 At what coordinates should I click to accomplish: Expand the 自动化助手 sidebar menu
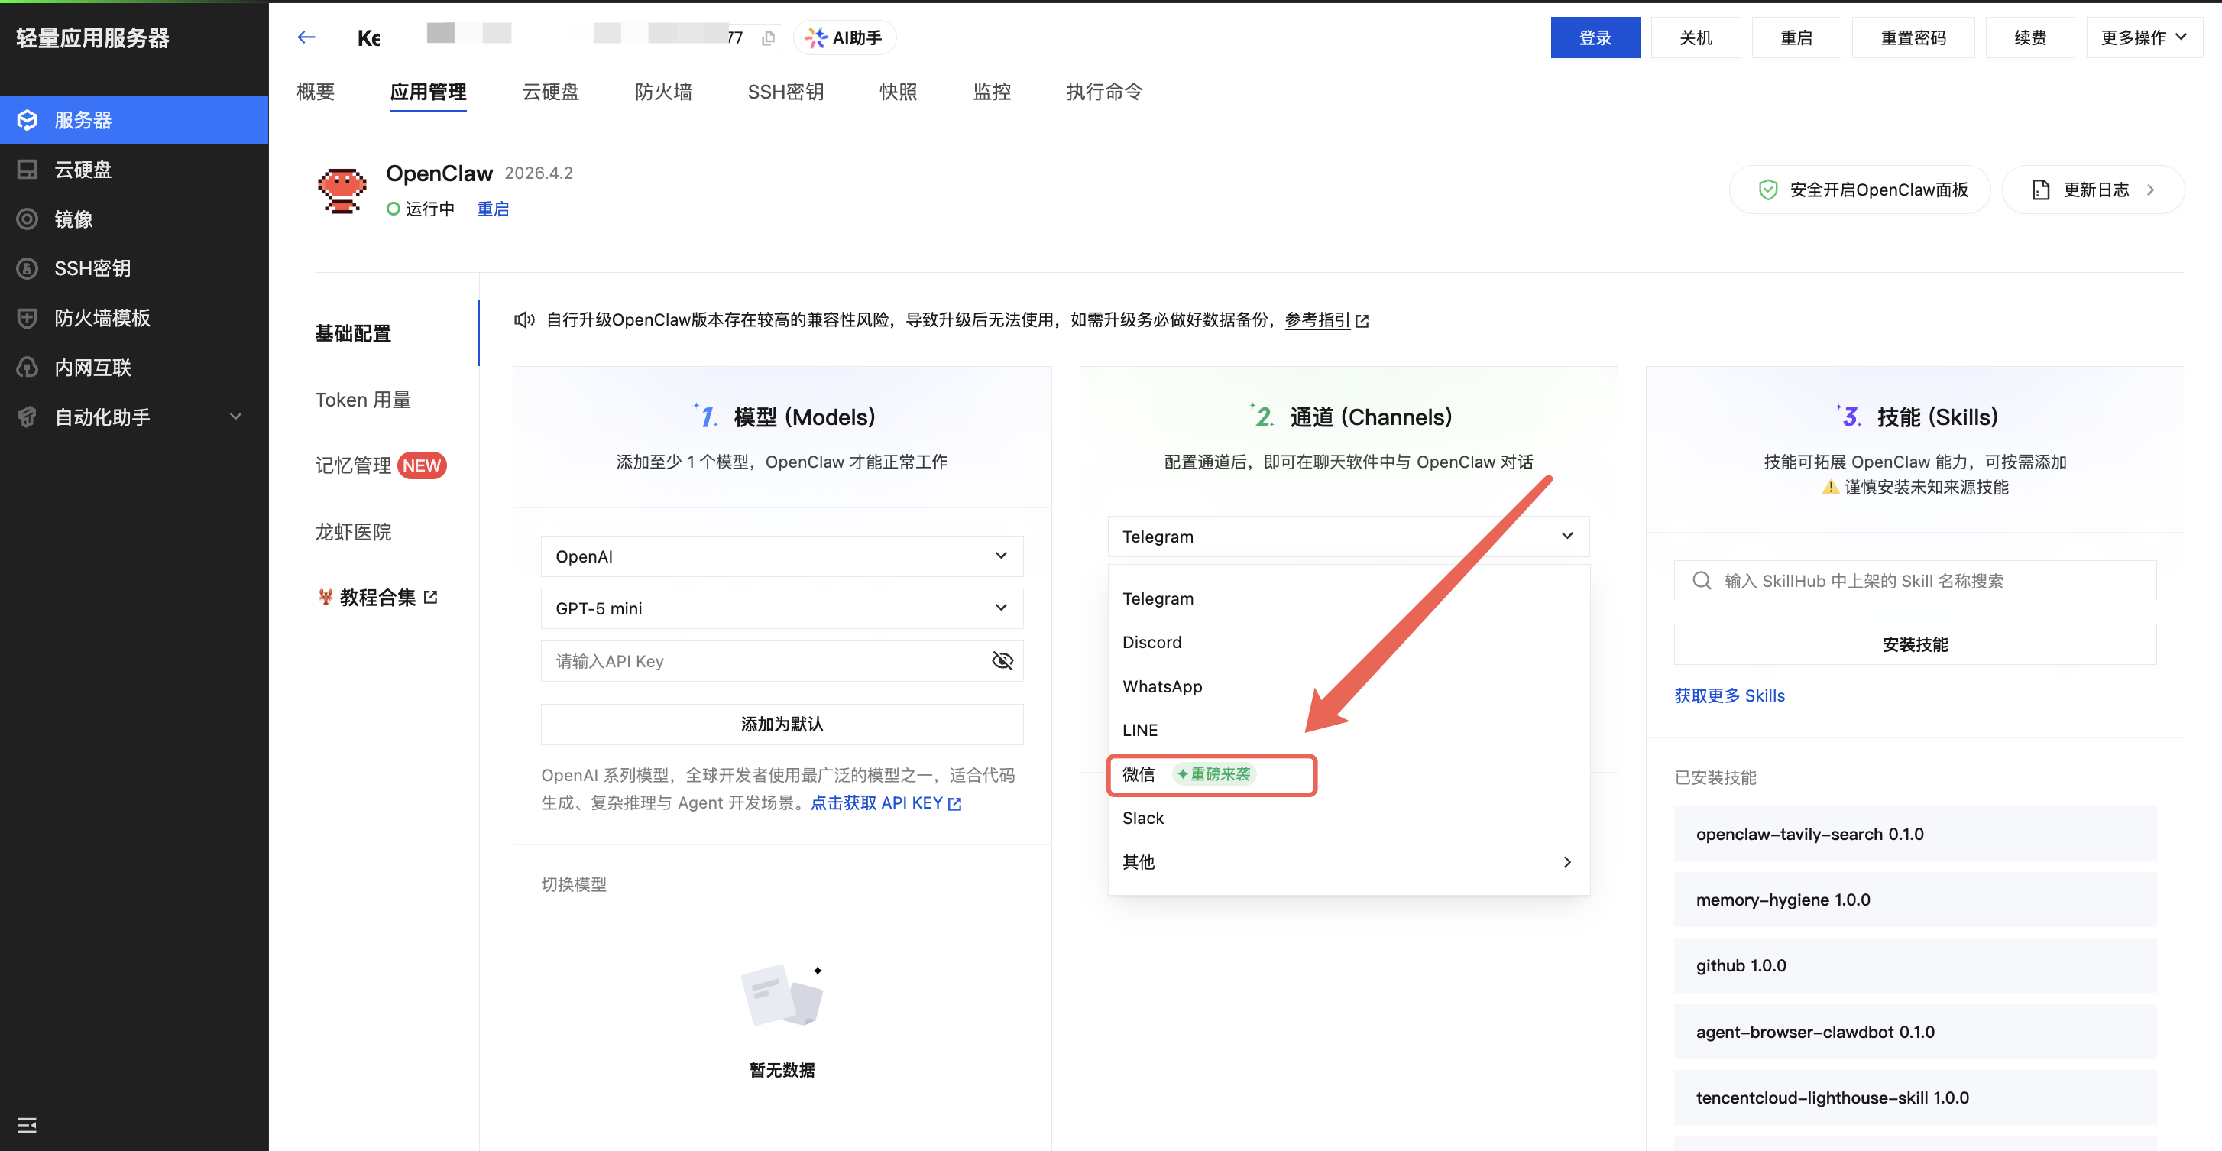235,417
